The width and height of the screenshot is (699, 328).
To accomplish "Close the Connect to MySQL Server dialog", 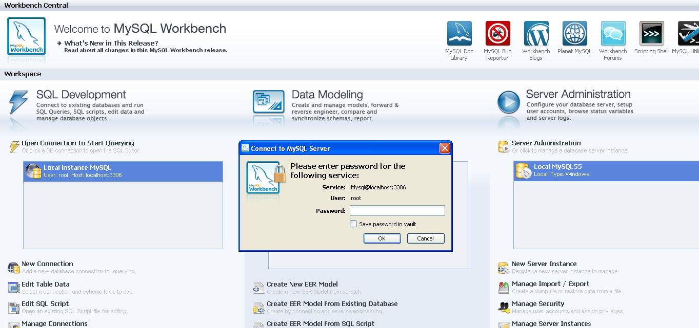I will 445,148.
